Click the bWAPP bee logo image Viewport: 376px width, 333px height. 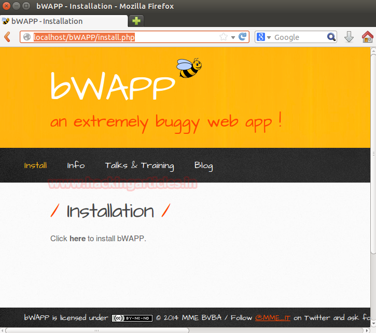point(189,68)
